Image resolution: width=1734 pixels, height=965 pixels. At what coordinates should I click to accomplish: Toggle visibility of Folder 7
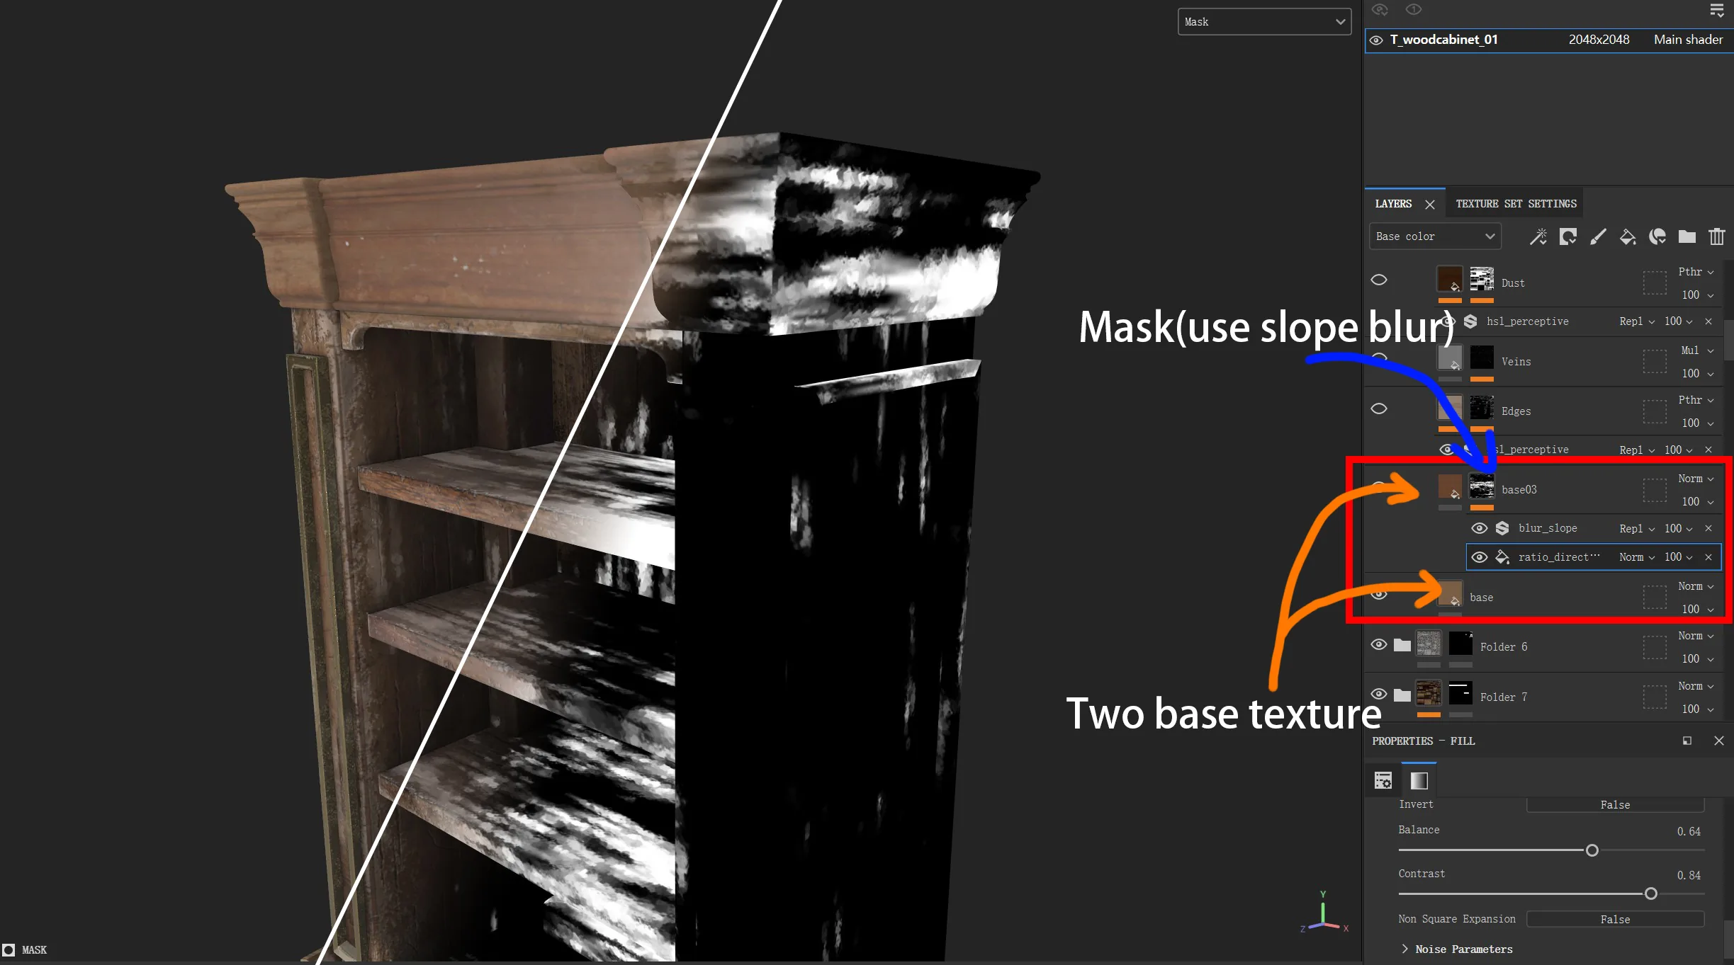pos(1379,694)
